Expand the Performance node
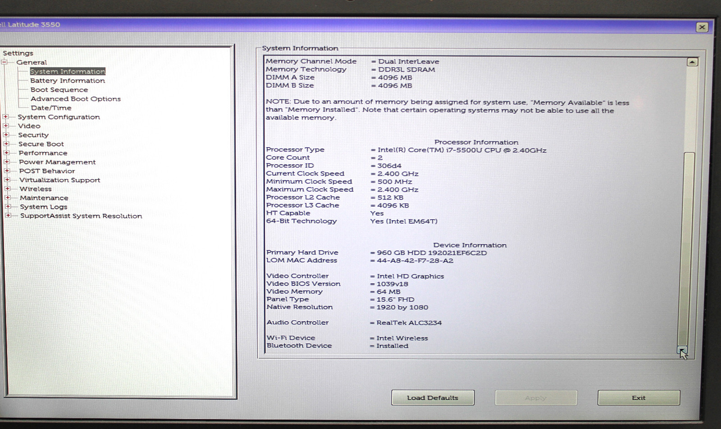The height and width of the screenshot is (429, 721). coord(6,152)
